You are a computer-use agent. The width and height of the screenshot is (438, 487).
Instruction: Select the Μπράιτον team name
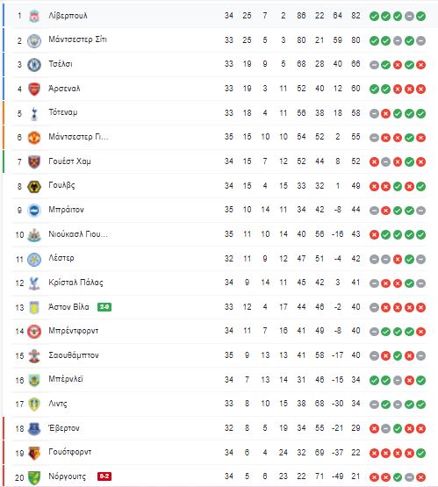pyautogui.click(x=66, y=210)
